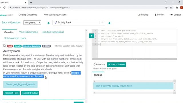Go to next question with right arrow

(109, 23)
